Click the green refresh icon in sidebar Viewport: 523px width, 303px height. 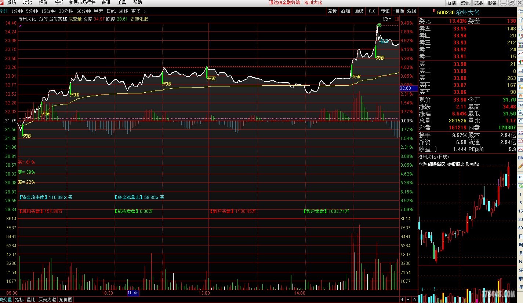(520, 186)
